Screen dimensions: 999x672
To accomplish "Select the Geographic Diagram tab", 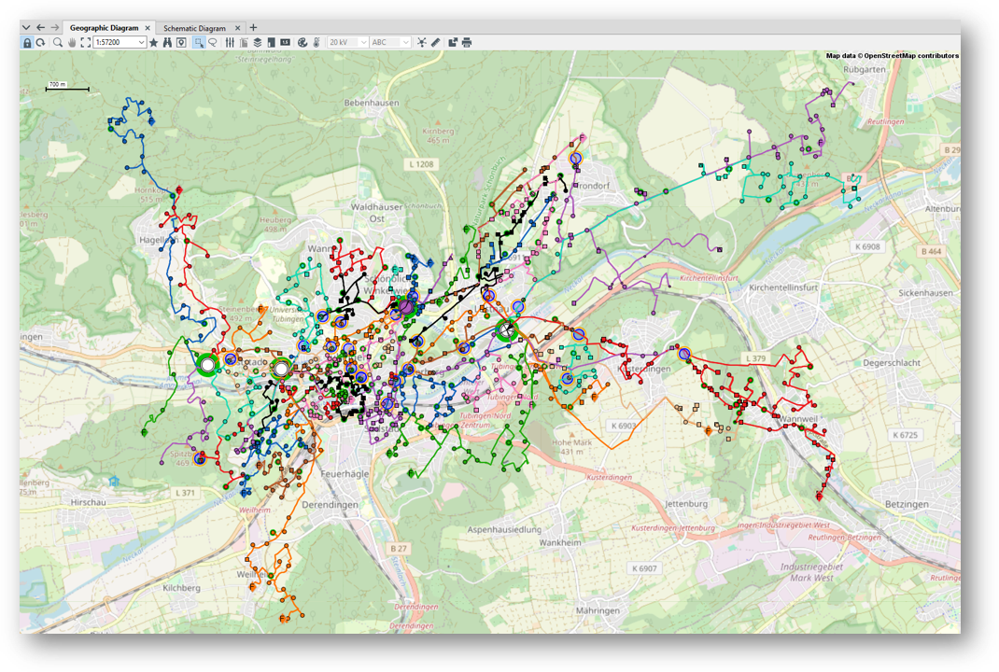I will point(103,28).
